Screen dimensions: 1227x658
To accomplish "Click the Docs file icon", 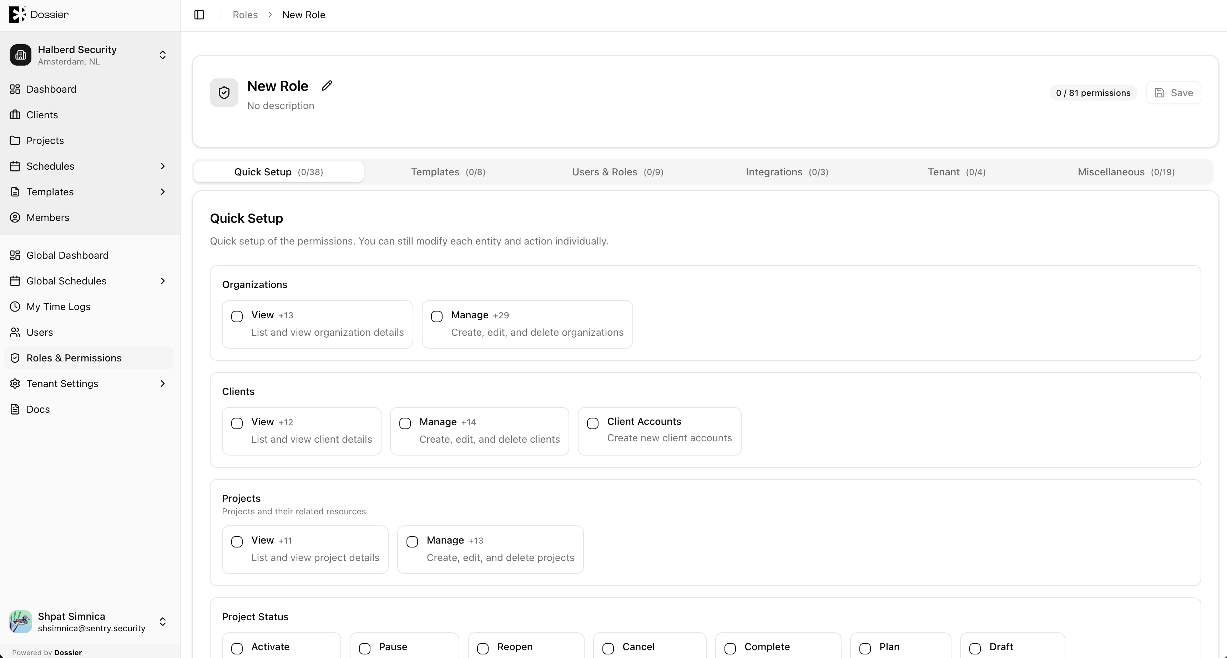I will (x=15, y=409).
